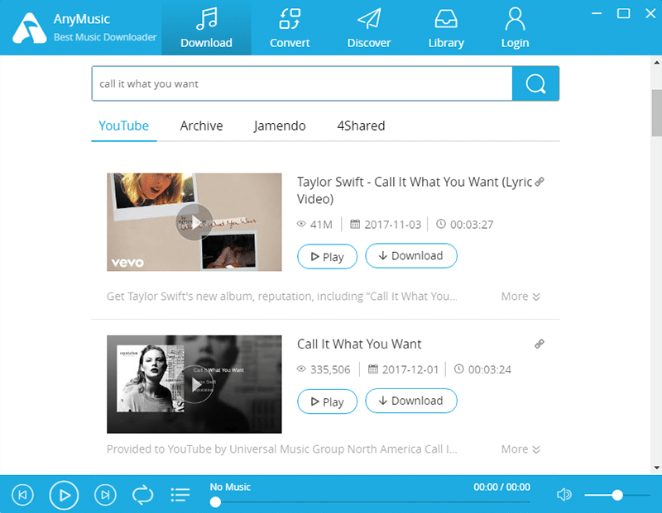Adjust the volume slider

617,495
